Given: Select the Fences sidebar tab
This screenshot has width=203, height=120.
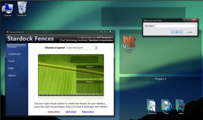Looking at the screenshot, I should (x=16, y=47).
